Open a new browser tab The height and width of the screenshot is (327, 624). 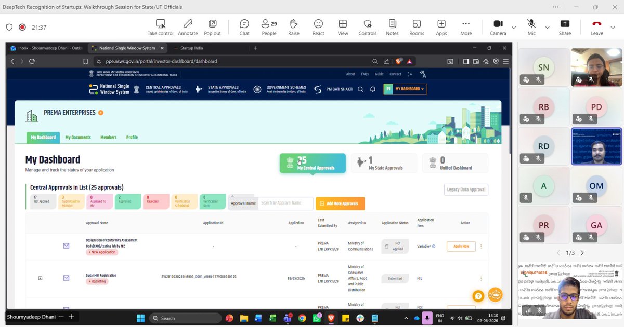pos(255,48)
